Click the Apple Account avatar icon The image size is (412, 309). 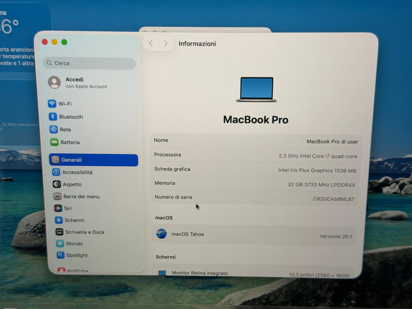54,82
